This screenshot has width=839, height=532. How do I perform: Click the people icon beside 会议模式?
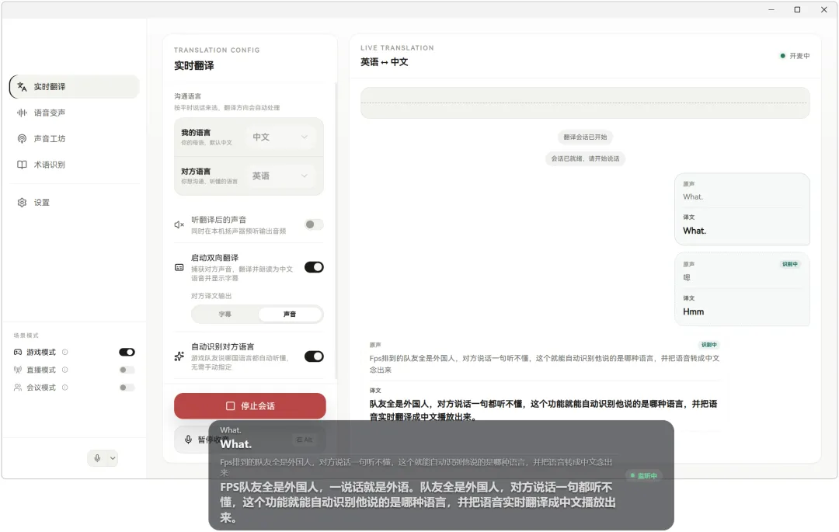[18, 387]
